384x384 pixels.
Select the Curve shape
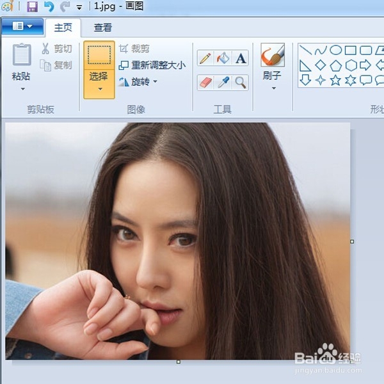point(321,50)
